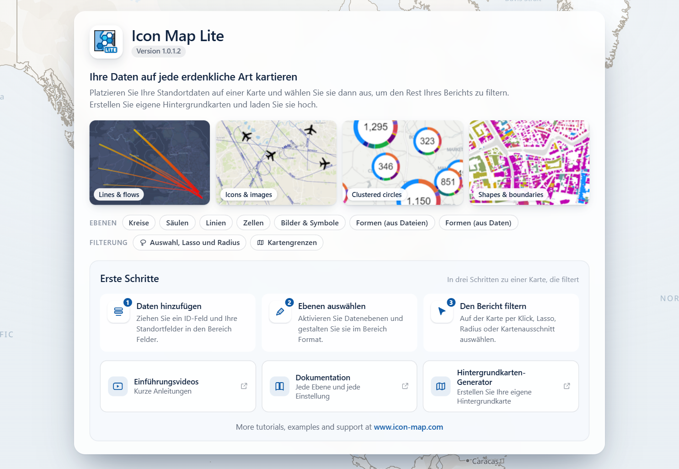Click the Einführungsvideos play icon
The width and height of the screenshot is (679, 469).
click(x=118, y=386)
